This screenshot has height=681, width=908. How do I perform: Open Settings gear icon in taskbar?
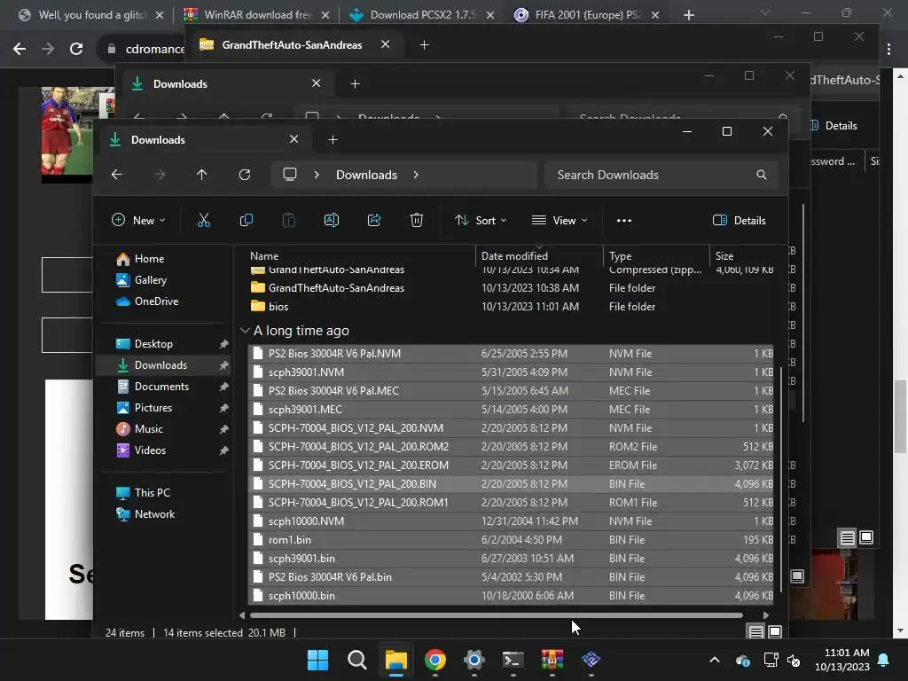click(x=474, y=660)
